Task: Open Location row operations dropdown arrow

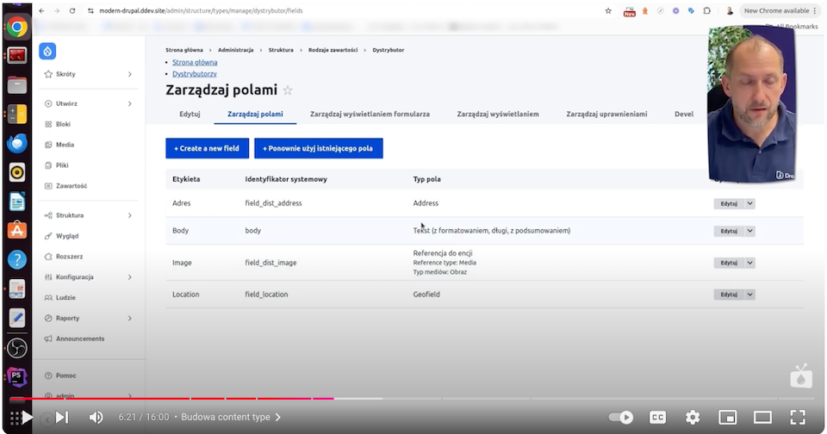Action: click(749, 294)
